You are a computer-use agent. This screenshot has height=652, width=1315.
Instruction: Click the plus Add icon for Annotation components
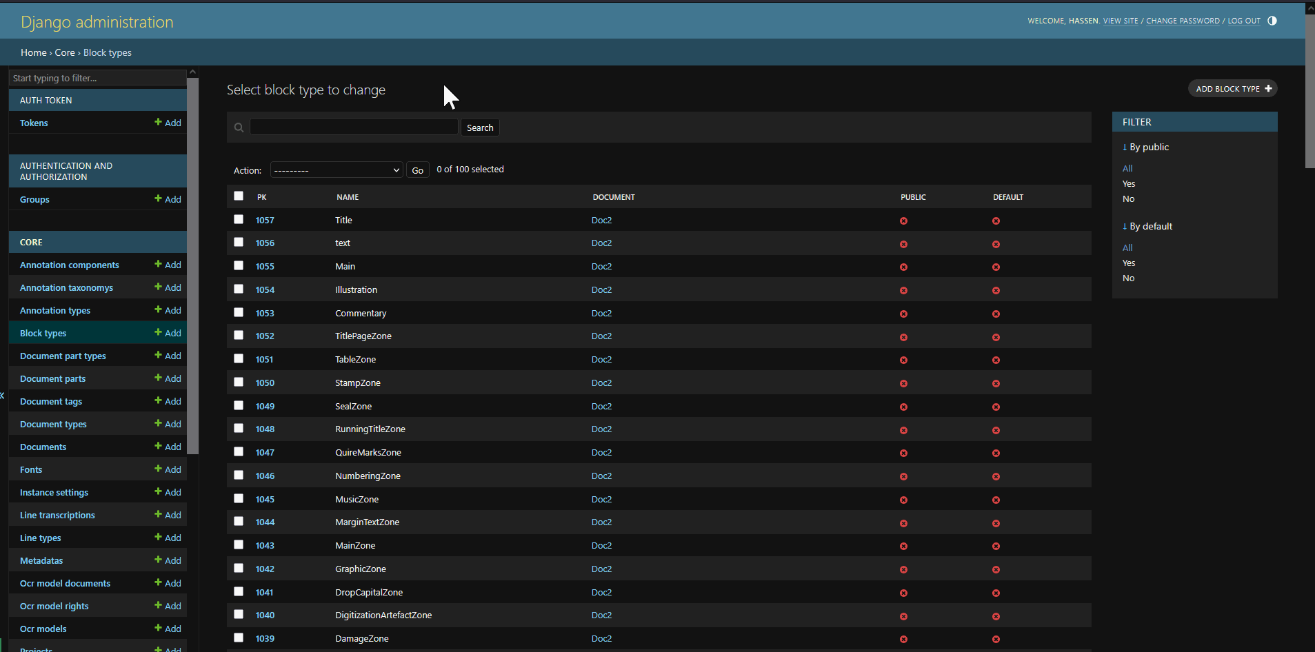[158, 264]
